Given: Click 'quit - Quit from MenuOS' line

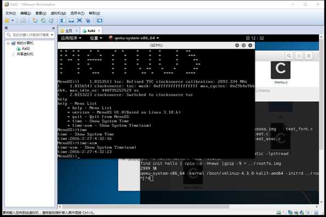Looking at the screenshot, I should point(98,117).
